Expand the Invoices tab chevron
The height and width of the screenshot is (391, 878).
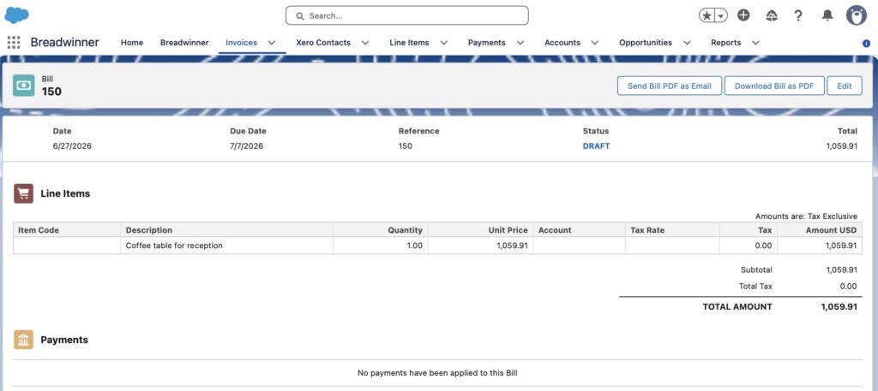coord(272,43)
